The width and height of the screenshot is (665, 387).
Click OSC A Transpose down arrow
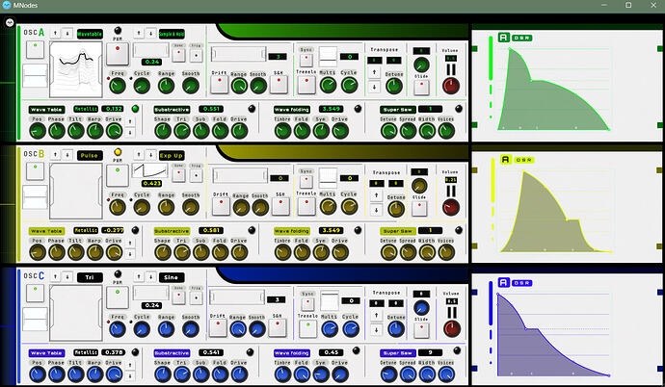click(374, 88)
